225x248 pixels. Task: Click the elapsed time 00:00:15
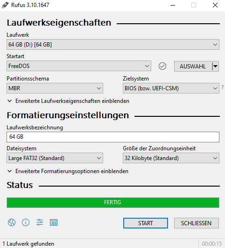coord(212,244)
